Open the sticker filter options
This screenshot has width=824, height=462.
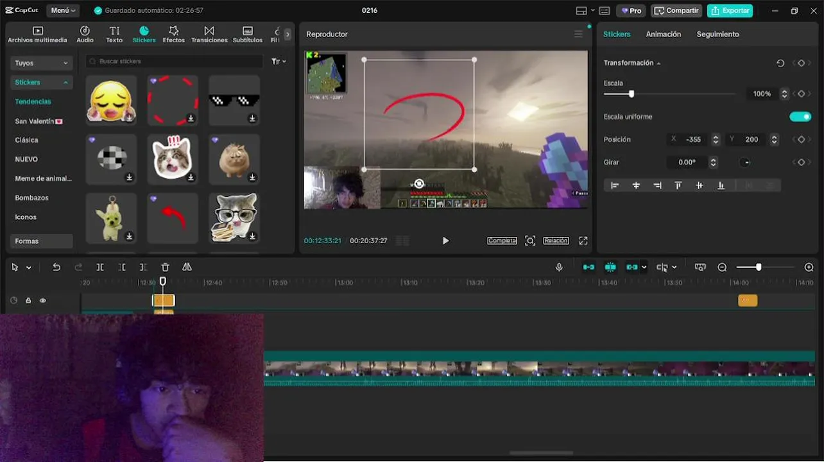pos(279,62)
